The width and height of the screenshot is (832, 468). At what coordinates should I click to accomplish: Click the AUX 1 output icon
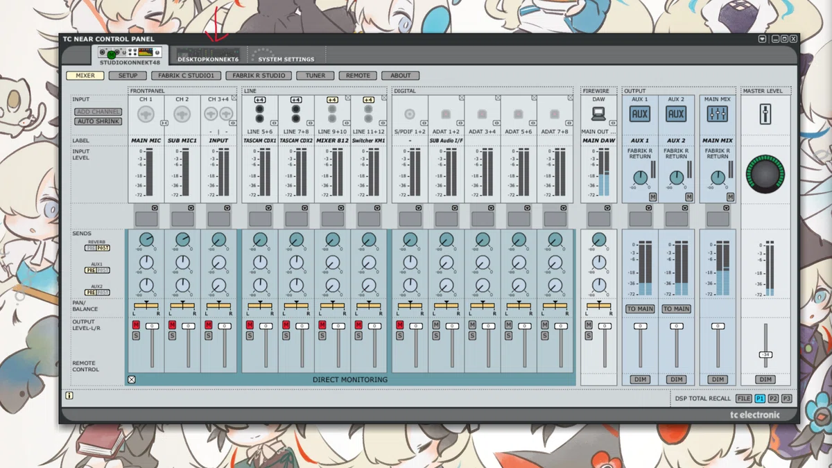click(640, 114)
